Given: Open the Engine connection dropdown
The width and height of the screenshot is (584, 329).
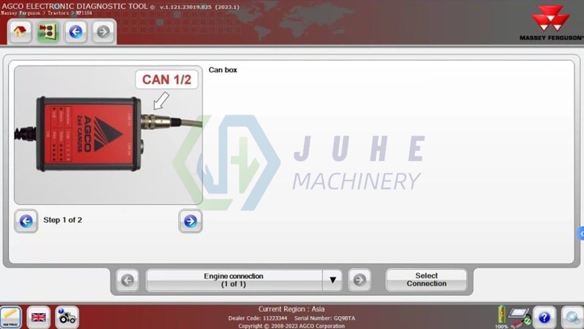Looking at the screenshot, I should pos(333,280).
